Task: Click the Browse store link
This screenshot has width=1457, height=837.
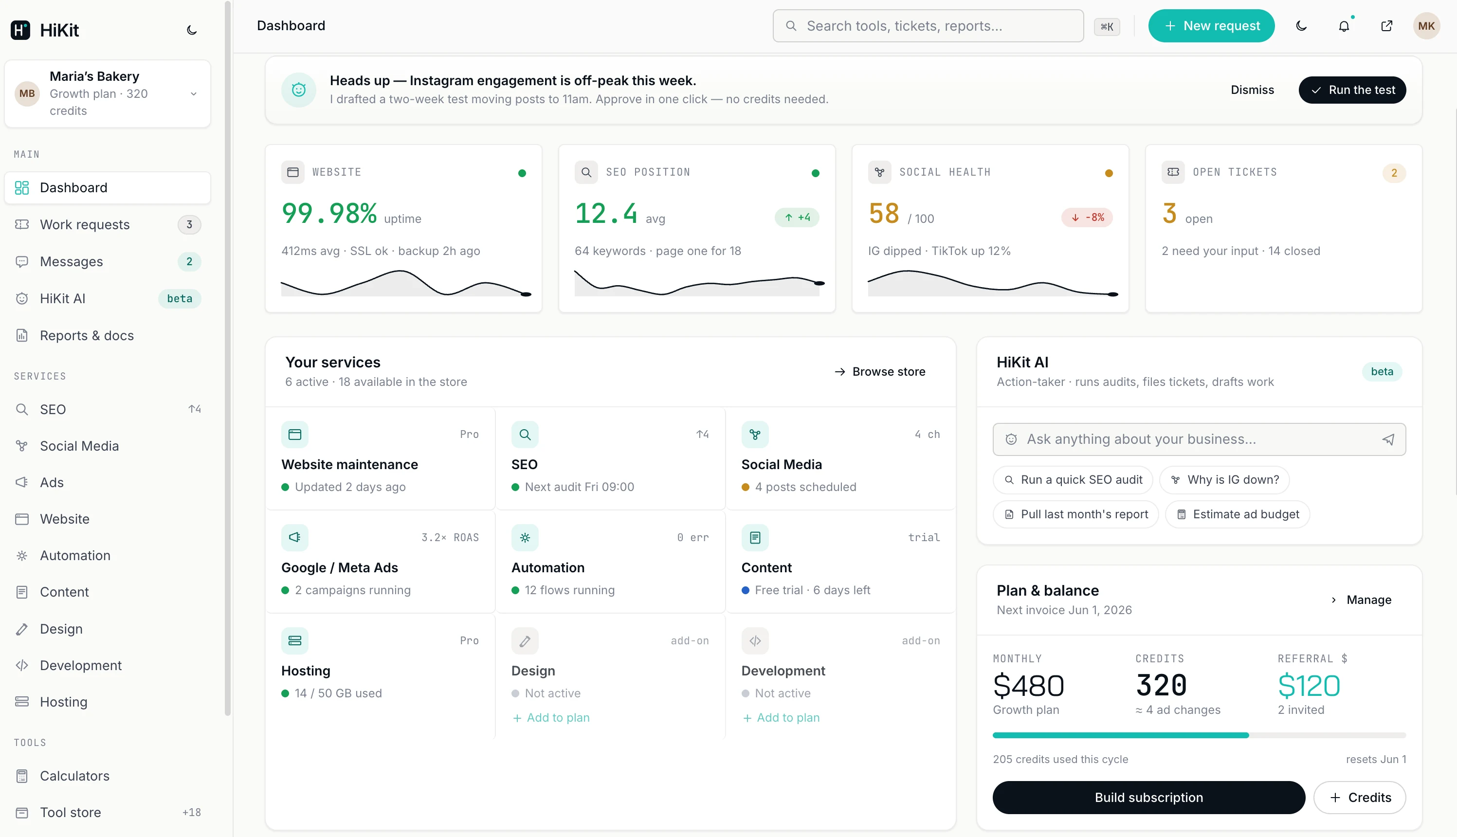Action: pos(880,372)
